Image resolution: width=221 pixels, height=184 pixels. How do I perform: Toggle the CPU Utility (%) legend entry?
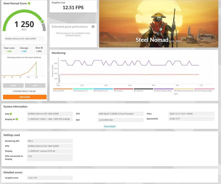pos(144,90)
